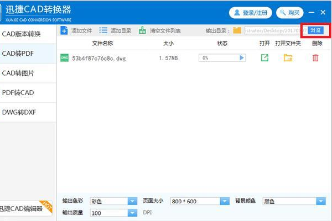The height and width of the screenshot is (221, 332).
Task: Click the 购买 purchase button
Action: pyautogui.click(x=290, y=12)
